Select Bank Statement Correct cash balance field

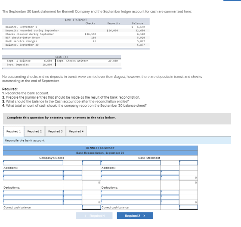click(x=188, y=207)
